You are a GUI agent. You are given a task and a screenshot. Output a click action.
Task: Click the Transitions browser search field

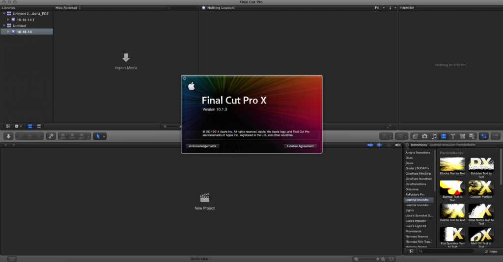(x=446, y=251)
